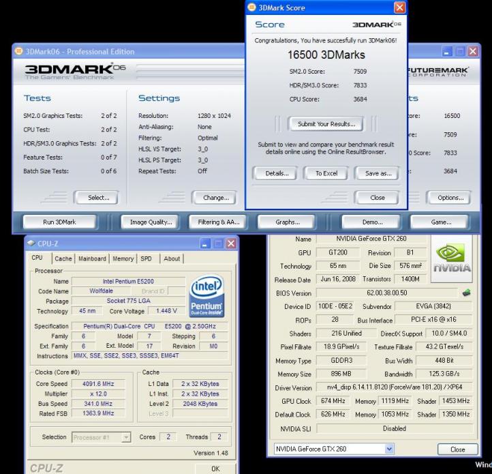Screen dimensions: 492x474
Task: Open Options in the 3DMark06 results panel
Action: click(x=450, y=198)
